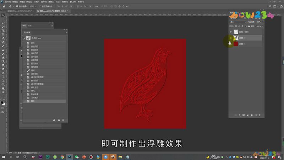
Task: Open the Edit menu
Action: point(15,2)
